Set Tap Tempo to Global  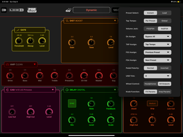164,21
